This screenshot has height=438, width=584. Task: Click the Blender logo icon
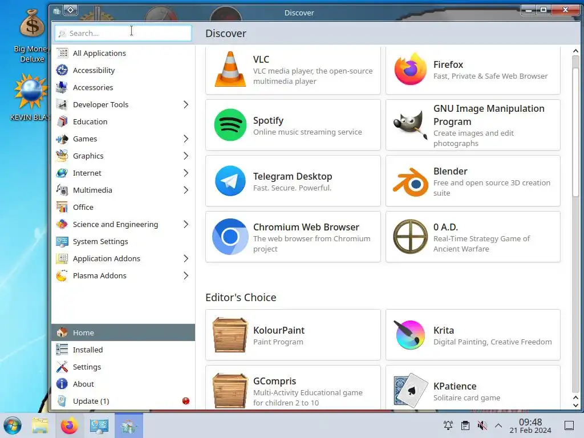coord(411,182)
